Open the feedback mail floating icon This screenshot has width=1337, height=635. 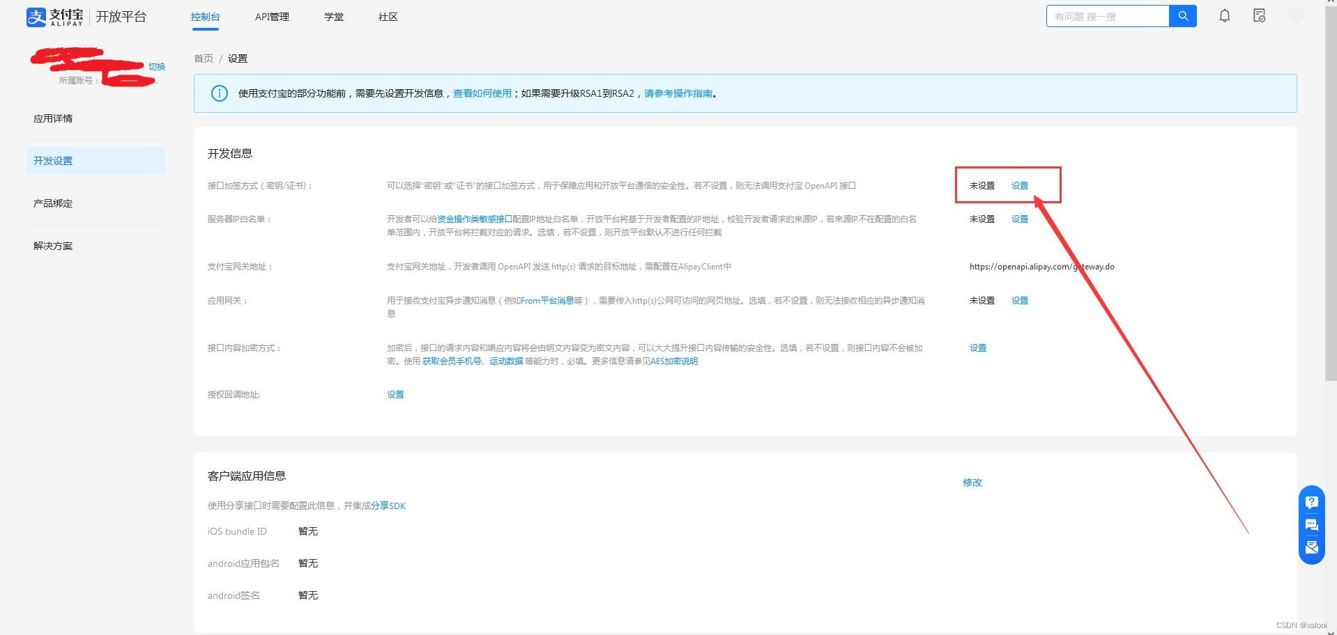[x=1311, y=547]
